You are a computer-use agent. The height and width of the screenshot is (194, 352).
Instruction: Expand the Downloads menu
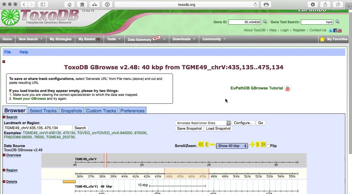pos(184,39)
